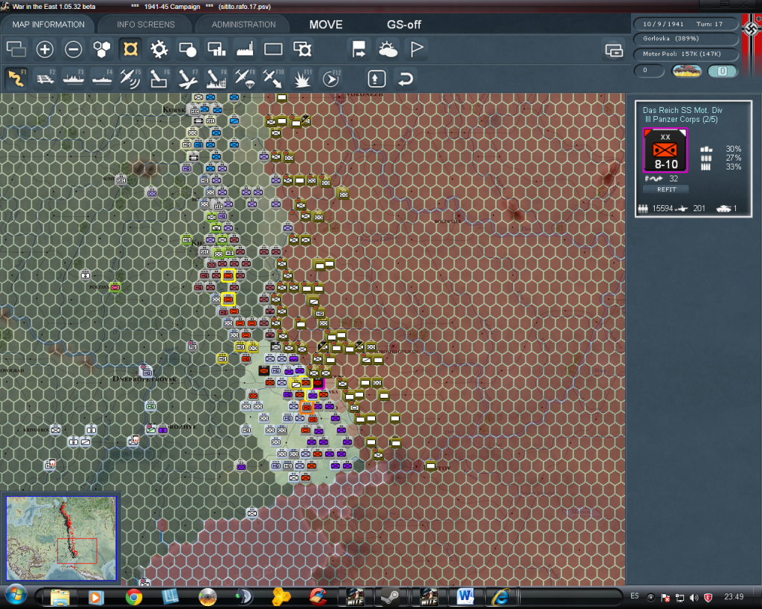Zoom in the map with plus icon
The image size is (762, 609).
pyautogui.click(x=45, y=49)
